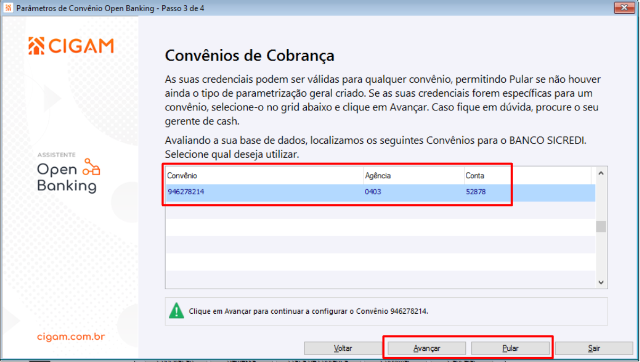This screenshot has width=640, height=362.
Task: Click the green warning triangle icon
Action: 176,311
